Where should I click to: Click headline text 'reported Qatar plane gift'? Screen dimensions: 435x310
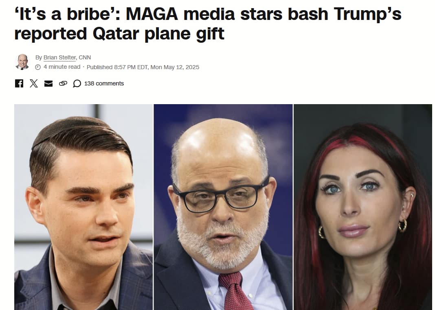pos(119,33)
